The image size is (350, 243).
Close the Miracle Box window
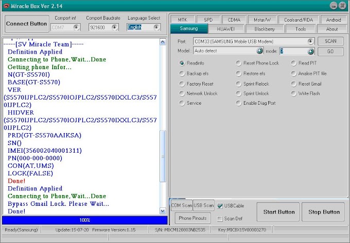point(342,6)
